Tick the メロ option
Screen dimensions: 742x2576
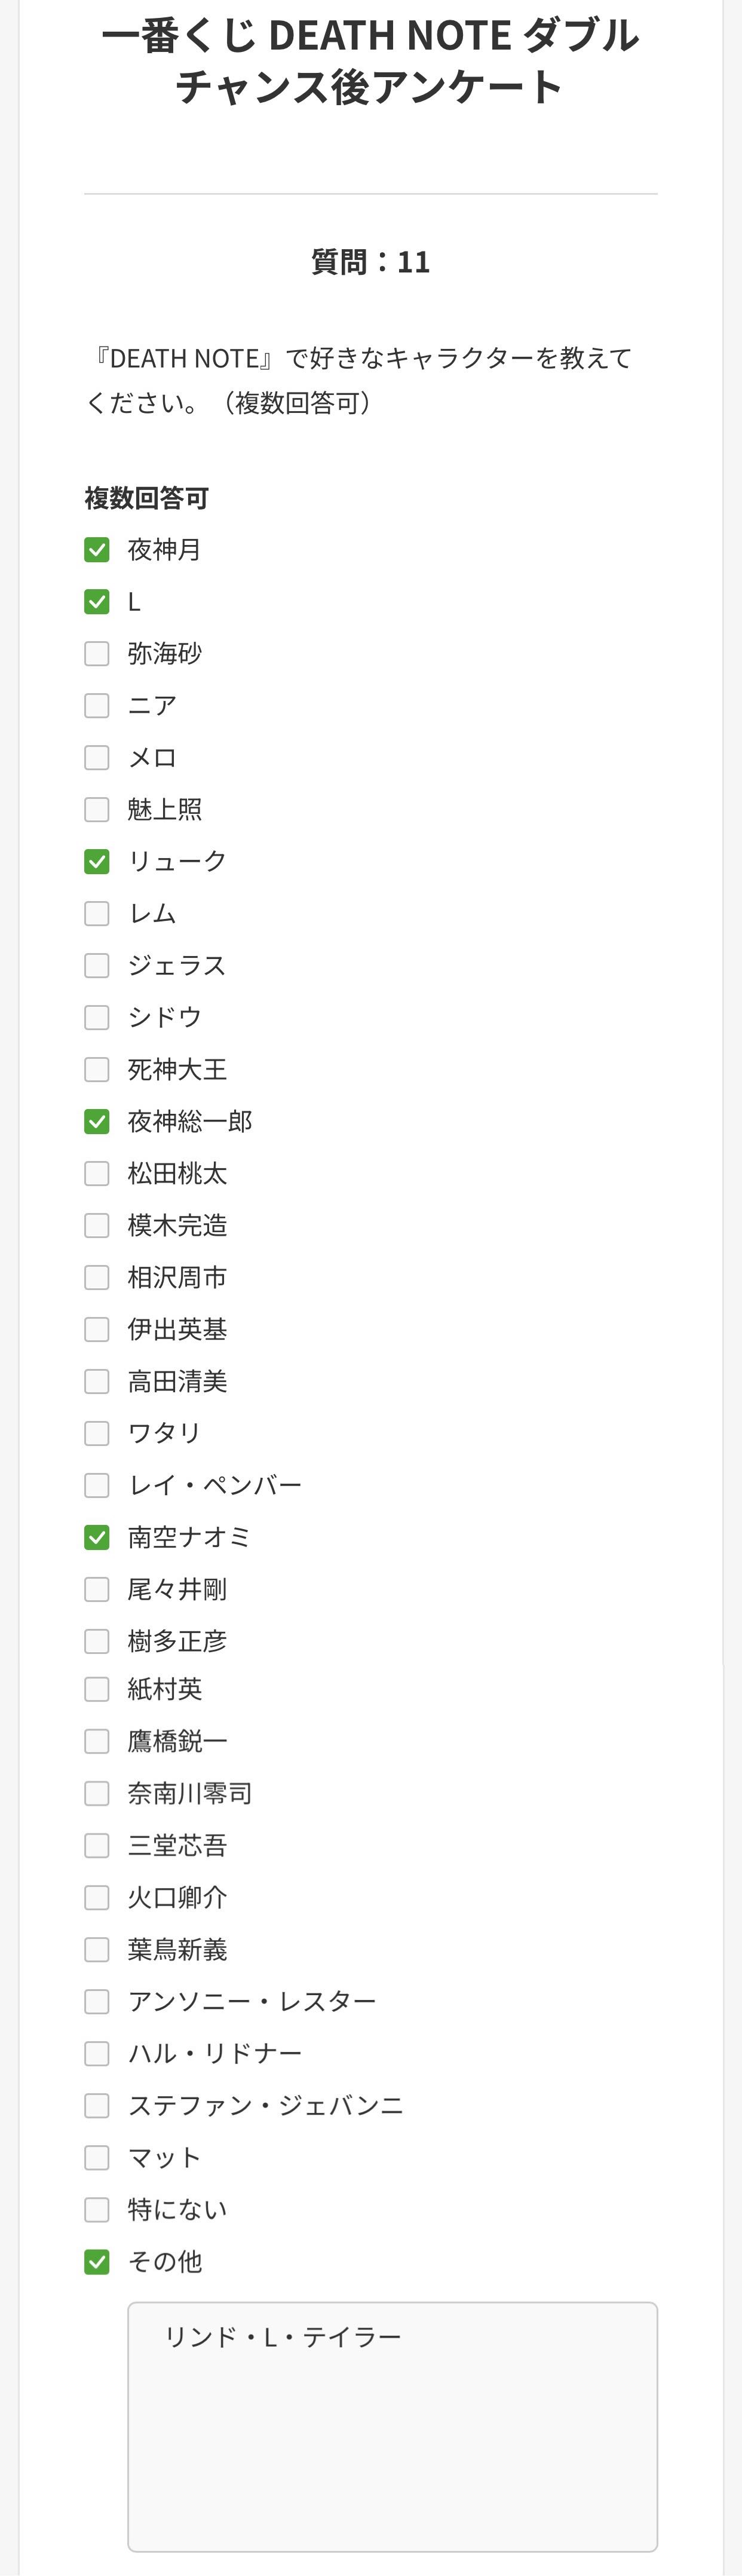(x=97, y=758)
